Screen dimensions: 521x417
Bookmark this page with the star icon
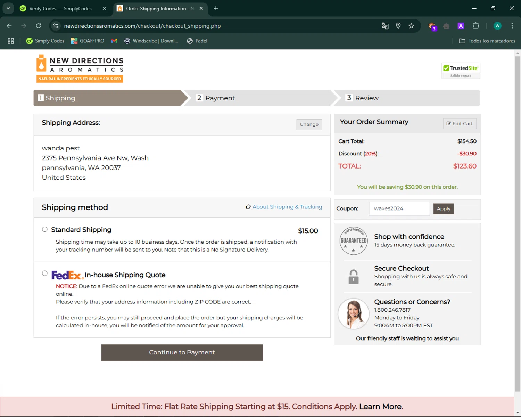click(x=411, y=26)
